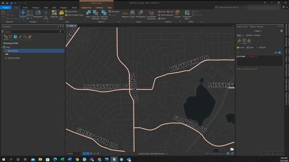Viewport: 289px width, 162px height.
Task: Switch to the Analysis ribbon tab
Action: tap(36, 8)
